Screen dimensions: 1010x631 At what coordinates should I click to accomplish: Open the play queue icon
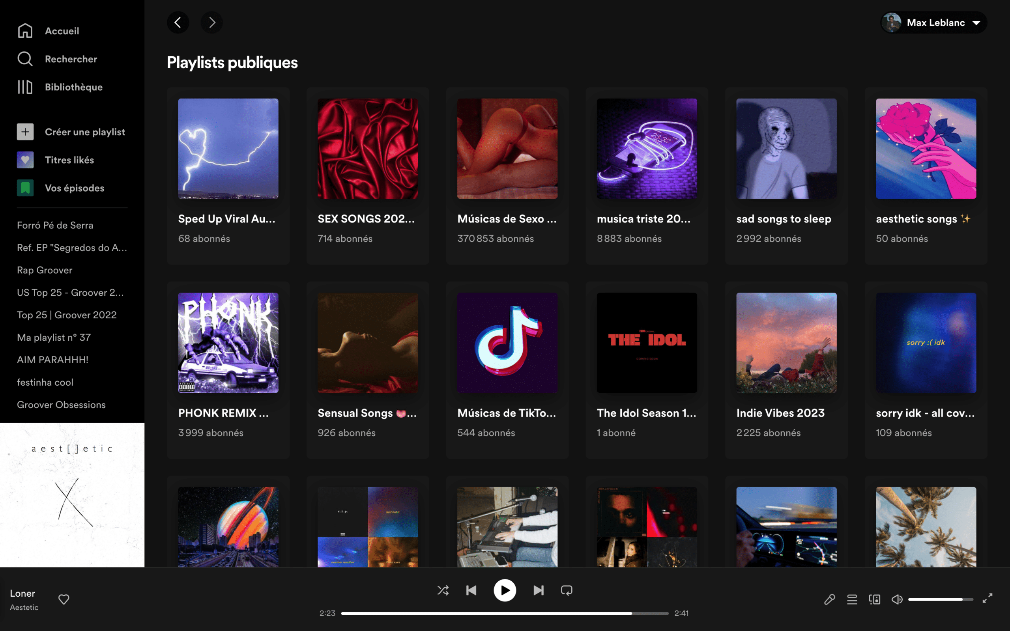pyautogui.click(x=852, y=599)
